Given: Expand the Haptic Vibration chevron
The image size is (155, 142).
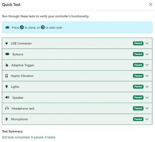Looking at the screenshot, I should coord(147,76).
